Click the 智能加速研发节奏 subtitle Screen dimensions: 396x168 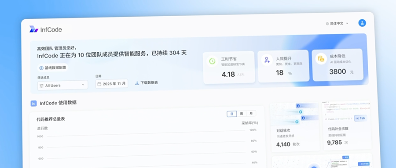[x=233, y=64]
